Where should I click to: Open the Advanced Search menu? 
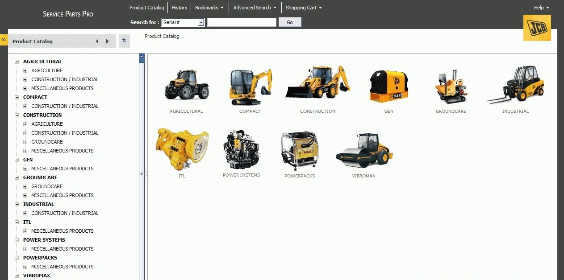tap(255, 8)
